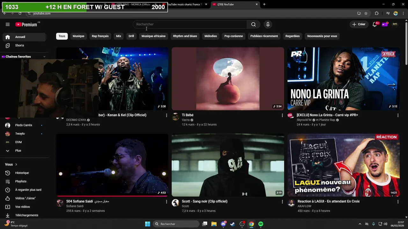The image size is (408, 229).
Task: Open options for Scott Sang noir video
Action: [282, 202]
